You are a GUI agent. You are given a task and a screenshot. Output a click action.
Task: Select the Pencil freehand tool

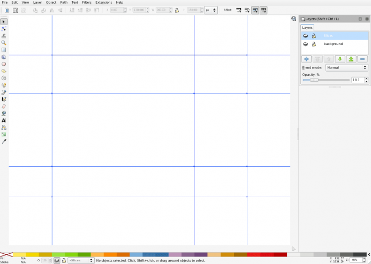[4, 85]
